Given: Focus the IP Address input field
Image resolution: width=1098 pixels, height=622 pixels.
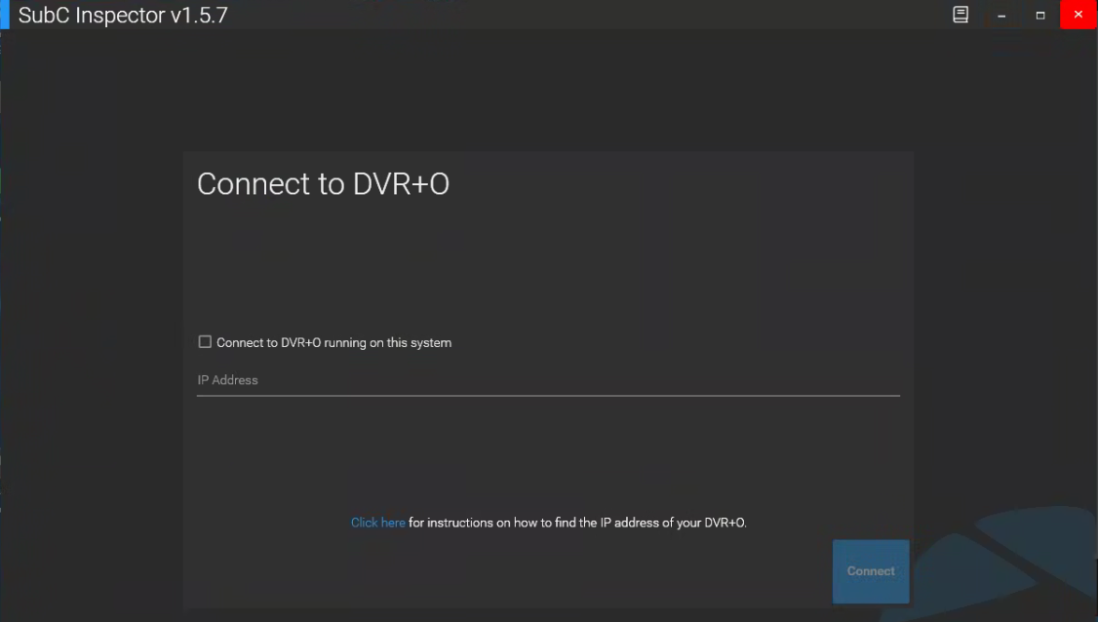Looking at the screenshot, I should tap(546, 380).
